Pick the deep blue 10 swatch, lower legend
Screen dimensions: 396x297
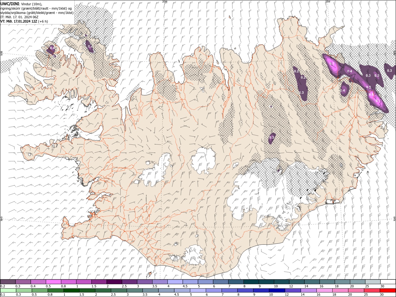coord(277,291)
